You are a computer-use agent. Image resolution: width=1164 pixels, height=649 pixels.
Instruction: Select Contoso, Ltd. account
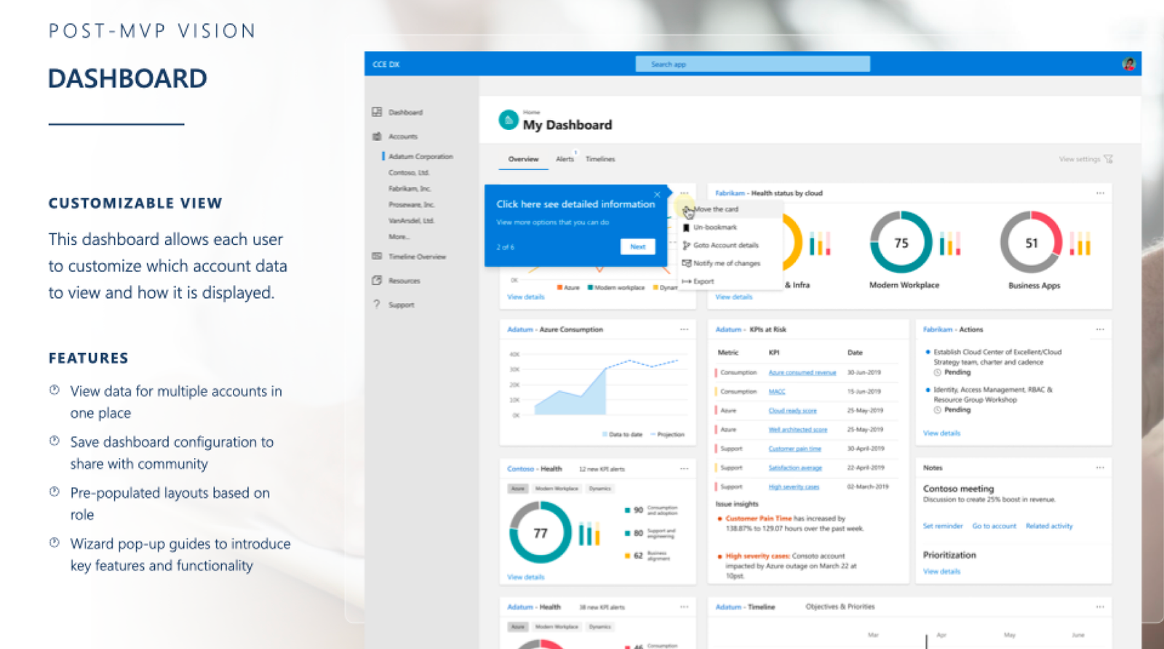point(409,172)
